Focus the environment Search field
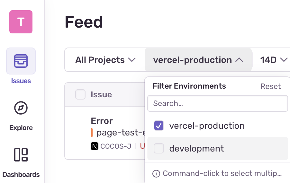Image resolution: width=290 pixels, height=183 pixels. point(217,103)
